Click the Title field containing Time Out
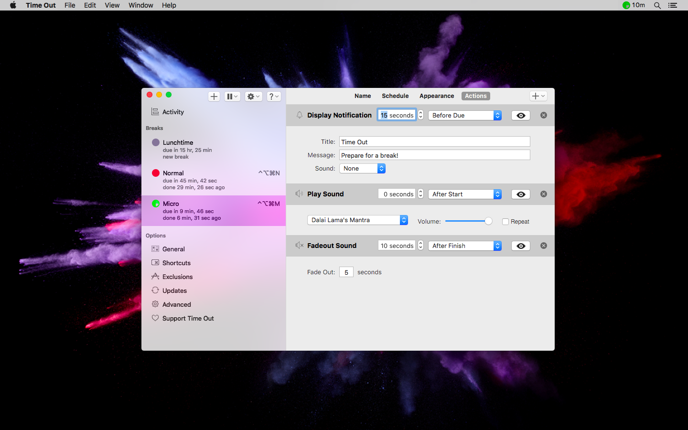 [435, 142]
